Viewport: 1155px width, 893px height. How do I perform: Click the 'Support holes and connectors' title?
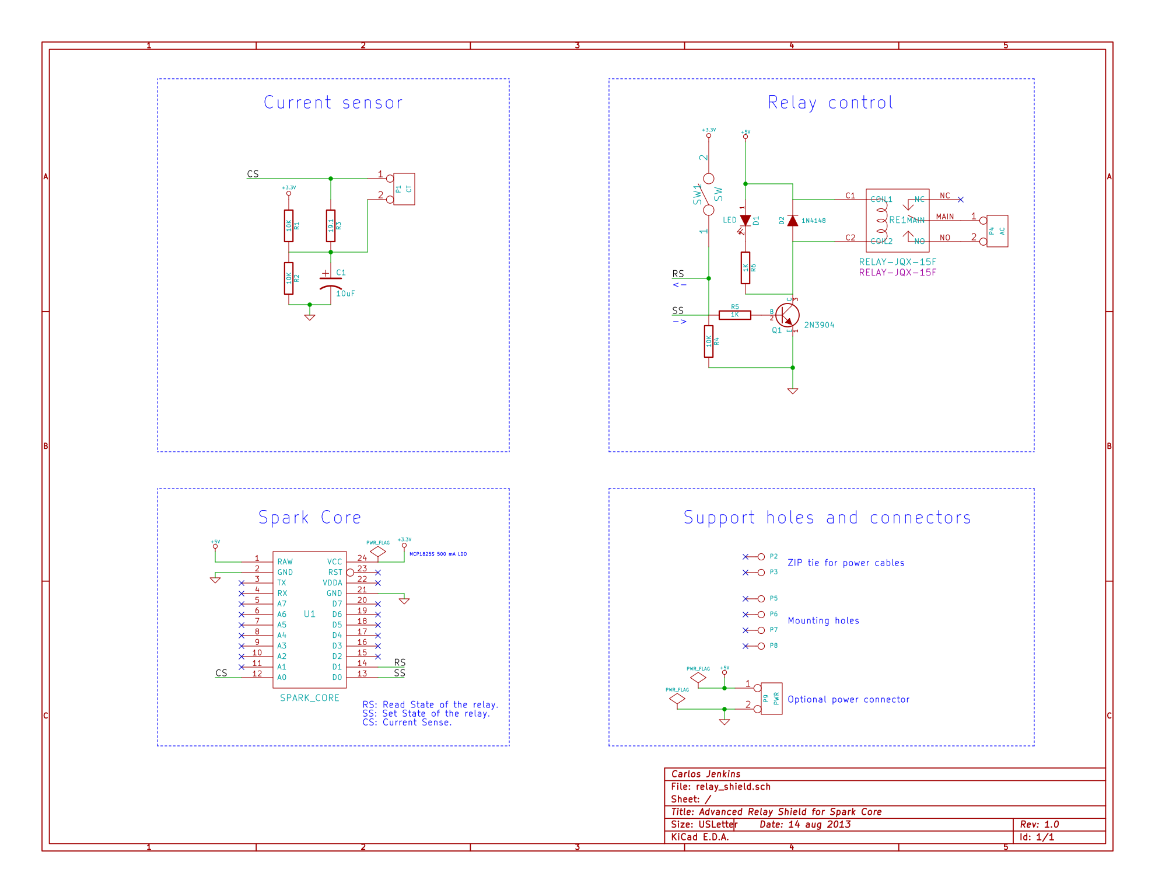click(x=827, y=518)
